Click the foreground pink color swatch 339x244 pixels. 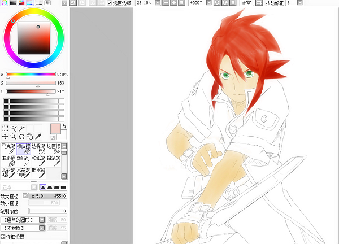coord(55,129)
